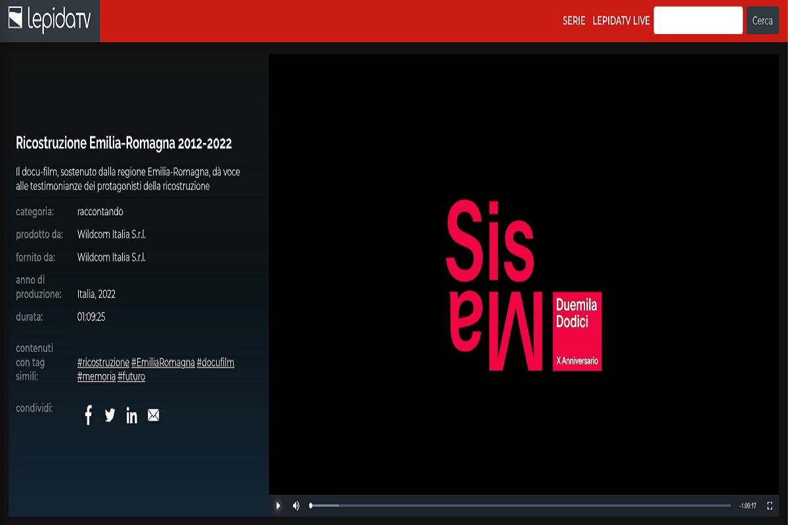
Task: Select the production year Italia, 2022
Action: (x=97, y=294)
